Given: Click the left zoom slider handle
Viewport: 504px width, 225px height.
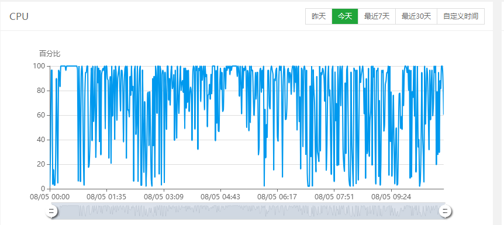Looking at the screenshot, I should click(51, 211).
